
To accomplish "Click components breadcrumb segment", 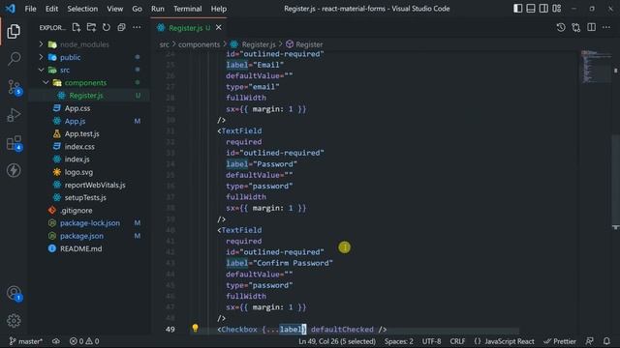I will click(x=199, y=44).
